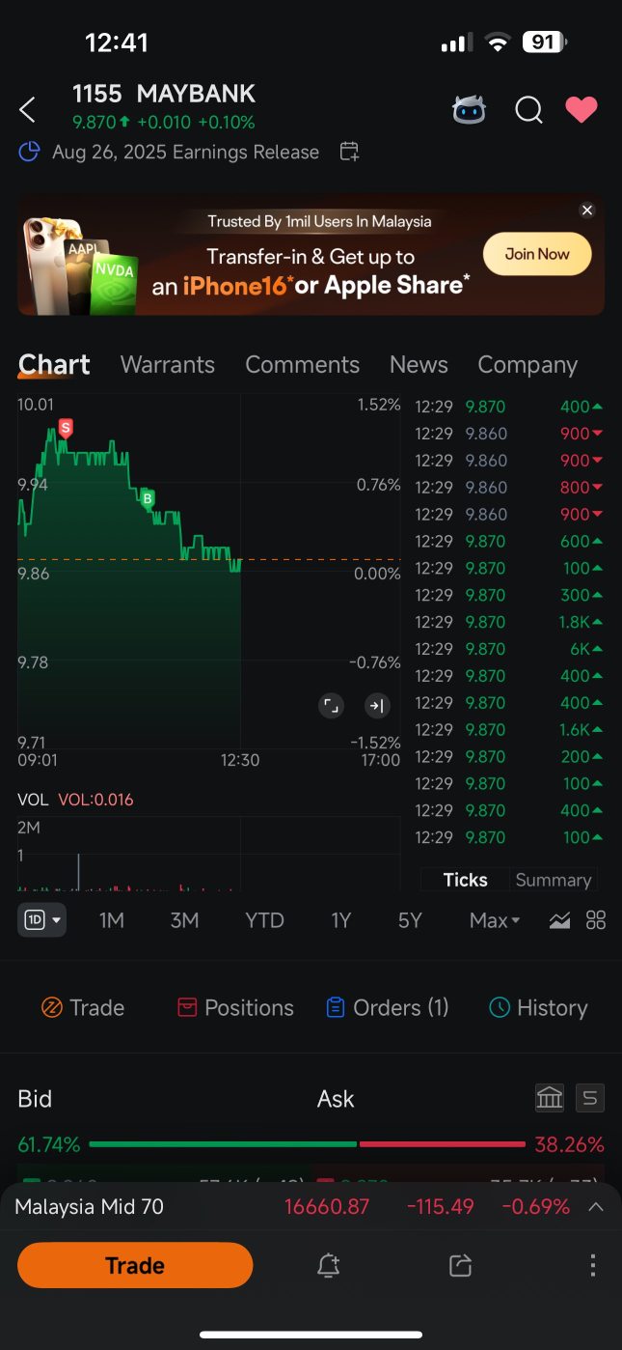
Task: Switch to the Summary tab
Action: pyautogui.click(x=554, y=880)
